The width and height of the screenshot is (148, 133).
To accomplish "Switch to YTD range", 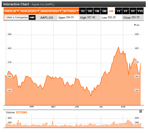I will [140, 11].
